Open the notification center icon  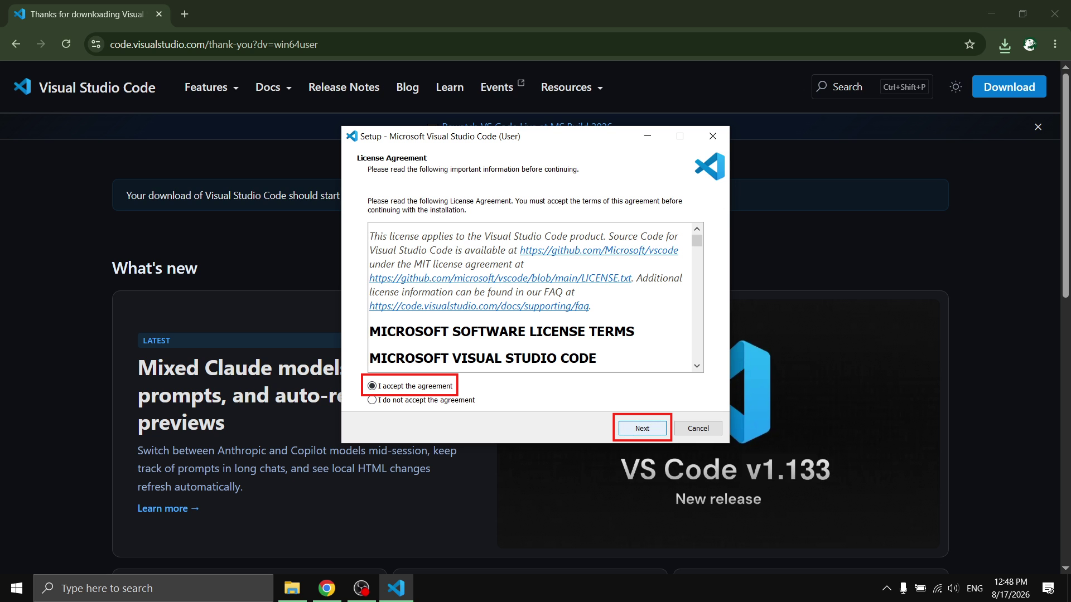tap(1048, 588)
